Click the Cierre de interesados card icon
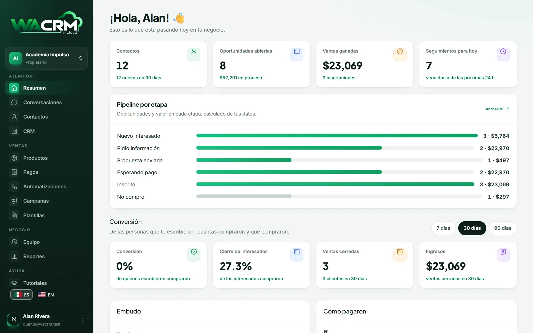The width and height of the screenshot is (533, 333). click(x=297, y=255)
